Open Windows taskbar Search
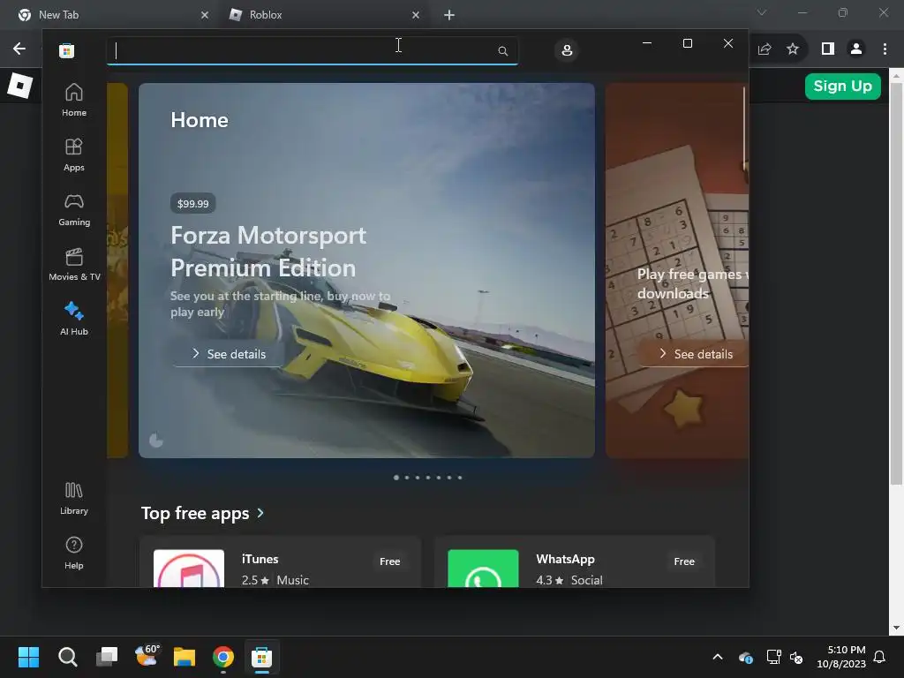 coord(67,657)
